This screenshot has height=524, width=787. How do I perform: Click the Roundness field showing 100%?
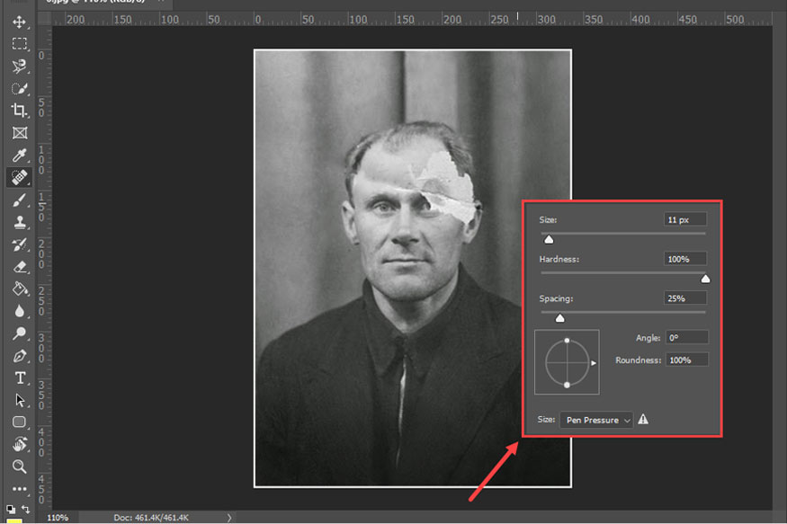(x=686, y=360)
